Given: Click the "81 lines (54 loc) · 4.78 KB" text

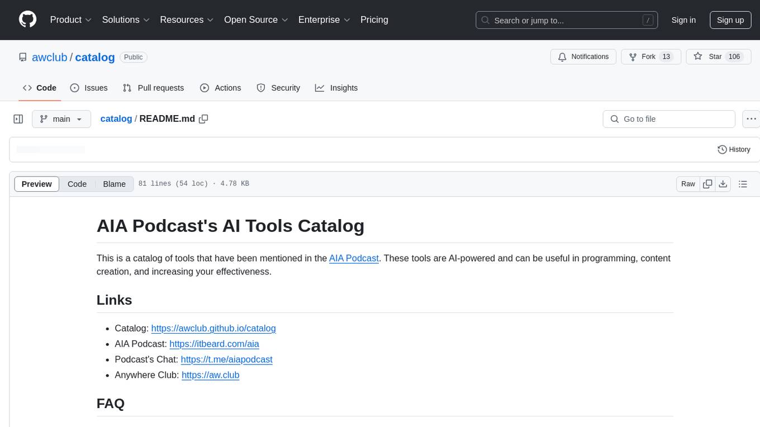Looking at the screenshot, I should pos(193,184).
